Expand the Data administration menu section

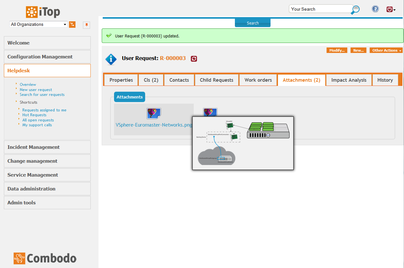click(47, 189)
